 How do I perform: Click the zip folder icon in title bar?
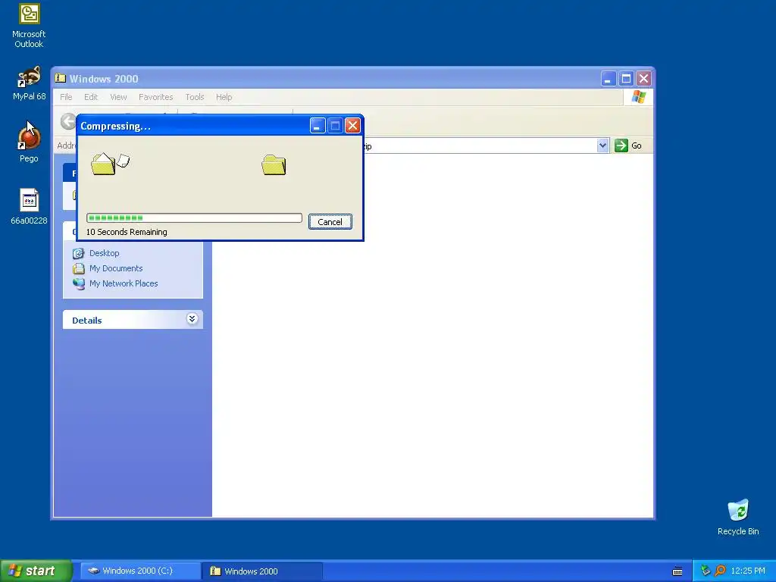[x=61, y=78]
